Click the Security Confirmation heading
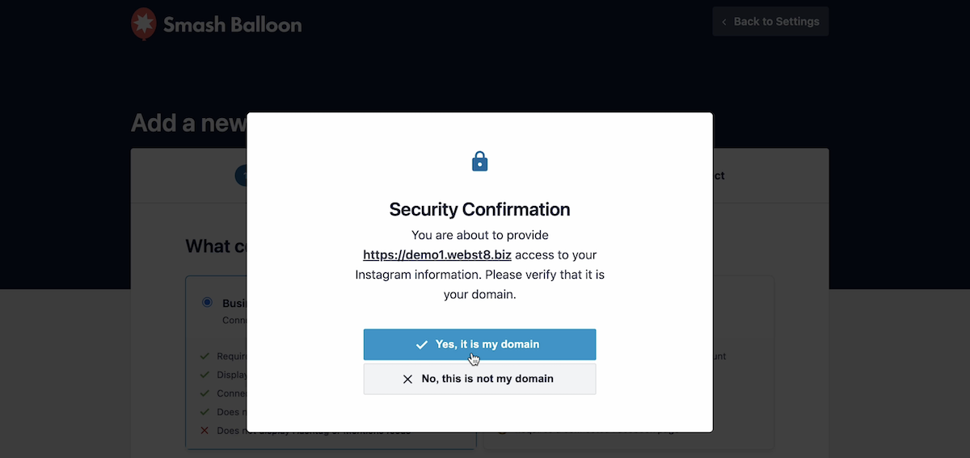This screenshot has width=970, height=458. [479, 210]
